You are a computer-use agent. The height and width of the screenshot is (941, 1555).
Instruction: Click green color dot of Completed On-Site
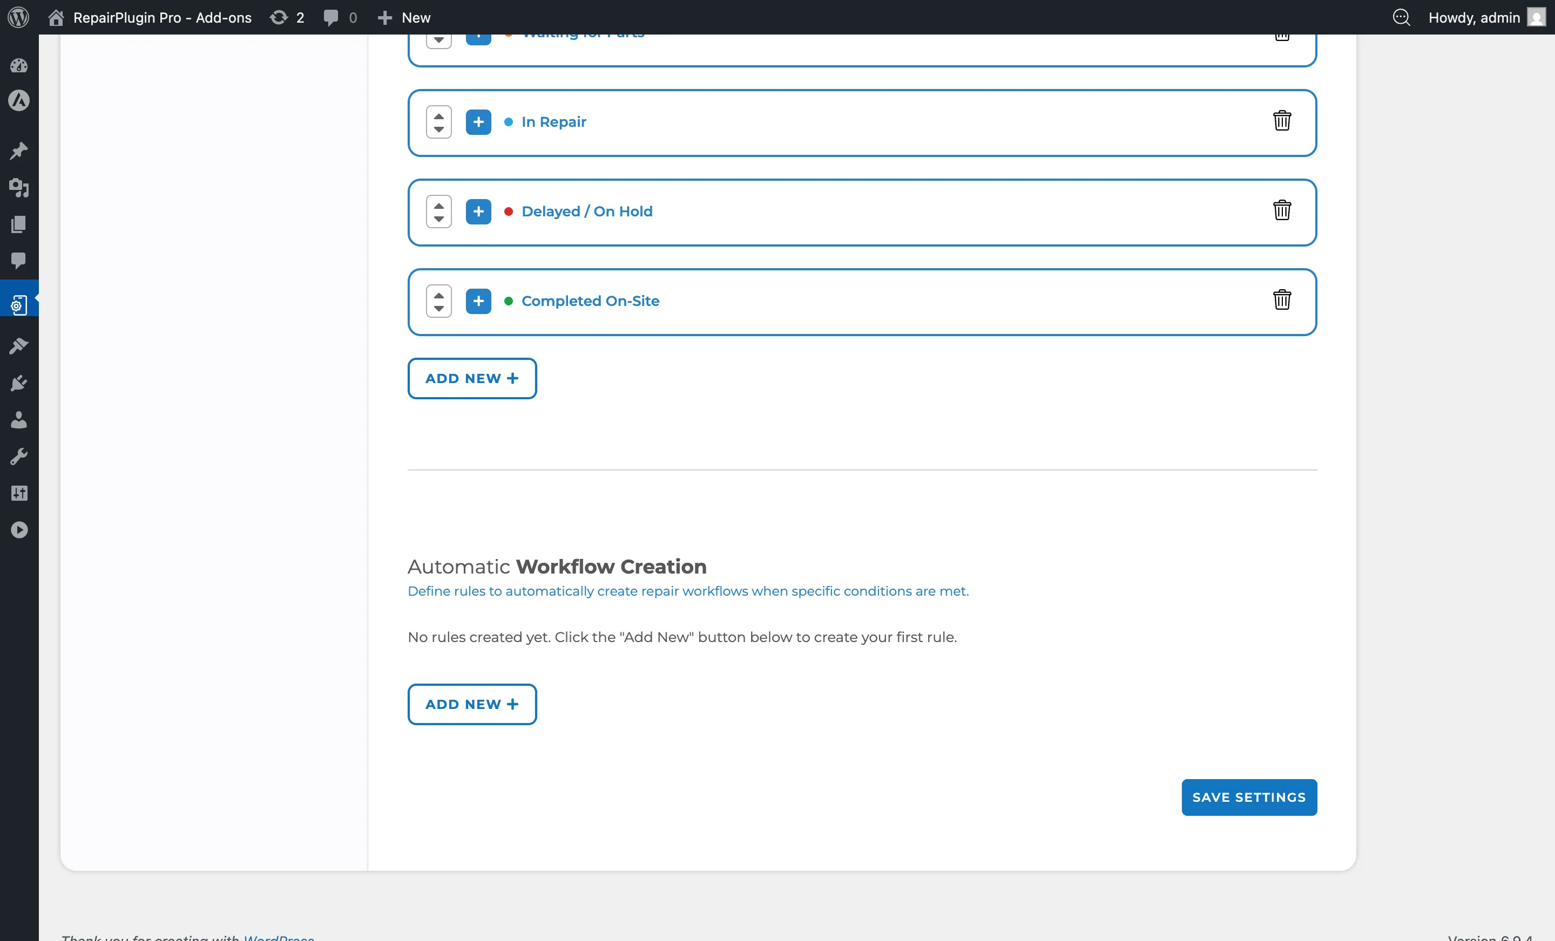click(508, 301)
